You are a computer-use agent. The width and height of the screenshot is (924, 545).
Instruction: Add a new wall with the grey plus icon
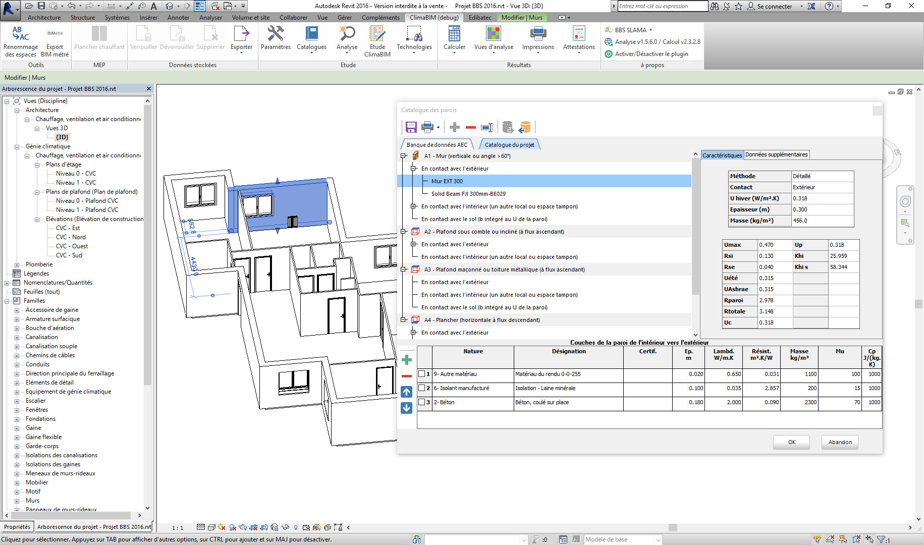pyautogui.click(x=455, y=127)
